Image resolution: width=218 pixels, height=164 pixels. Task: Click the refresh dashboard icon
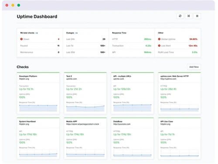(x=180, y=16)
